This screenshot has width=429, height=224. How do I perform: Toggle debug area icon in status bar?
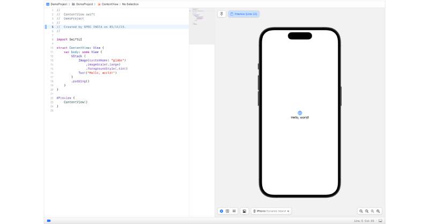(x=380, y=221)
